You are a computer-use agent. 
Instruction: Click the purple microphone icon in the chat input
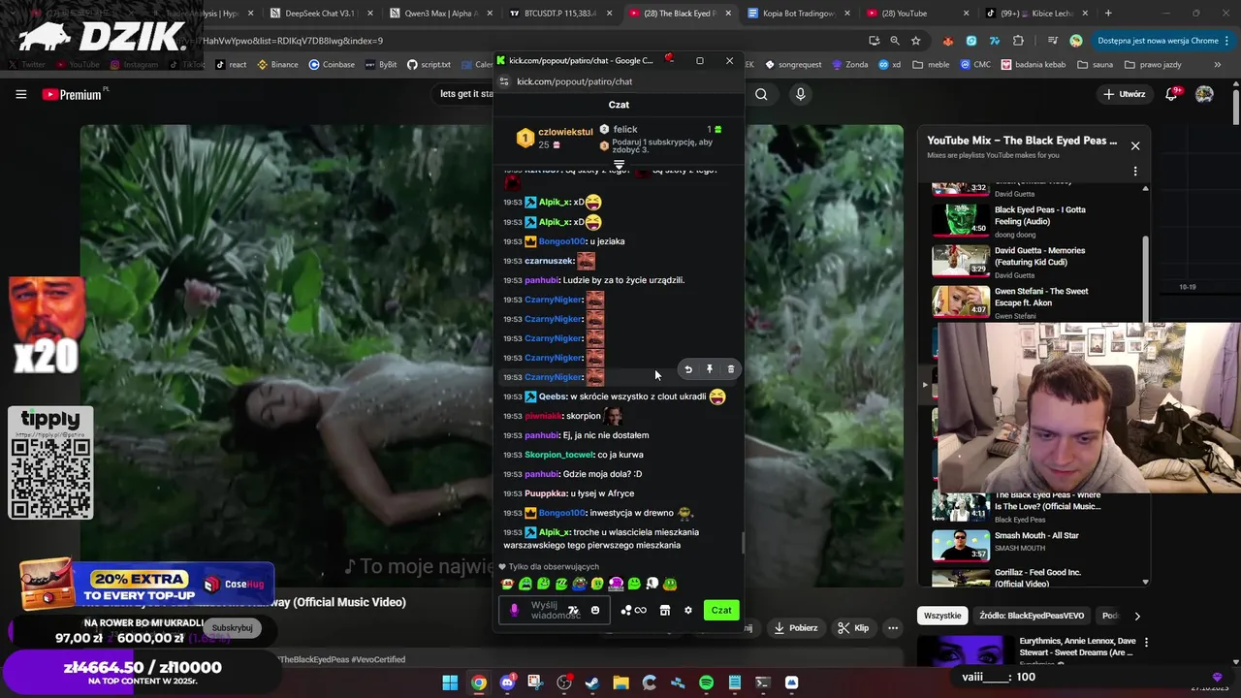(x=514, y=610)
